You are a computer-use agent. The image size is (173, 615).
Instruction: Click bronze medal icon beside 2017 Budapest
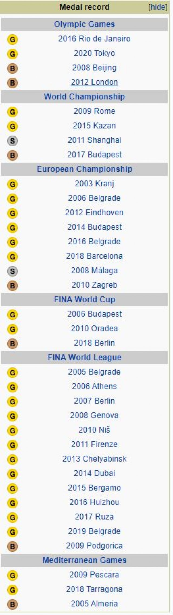pyautogui.click(x=12, y=155)
